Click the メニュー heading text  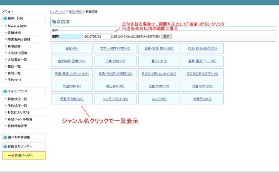(8, 11)
